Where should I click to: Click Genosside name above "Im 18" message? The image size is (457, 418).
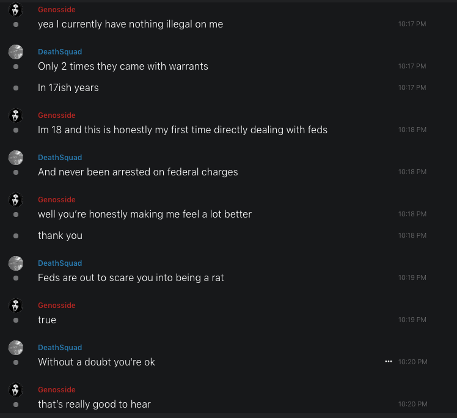[x=57, y=116]
